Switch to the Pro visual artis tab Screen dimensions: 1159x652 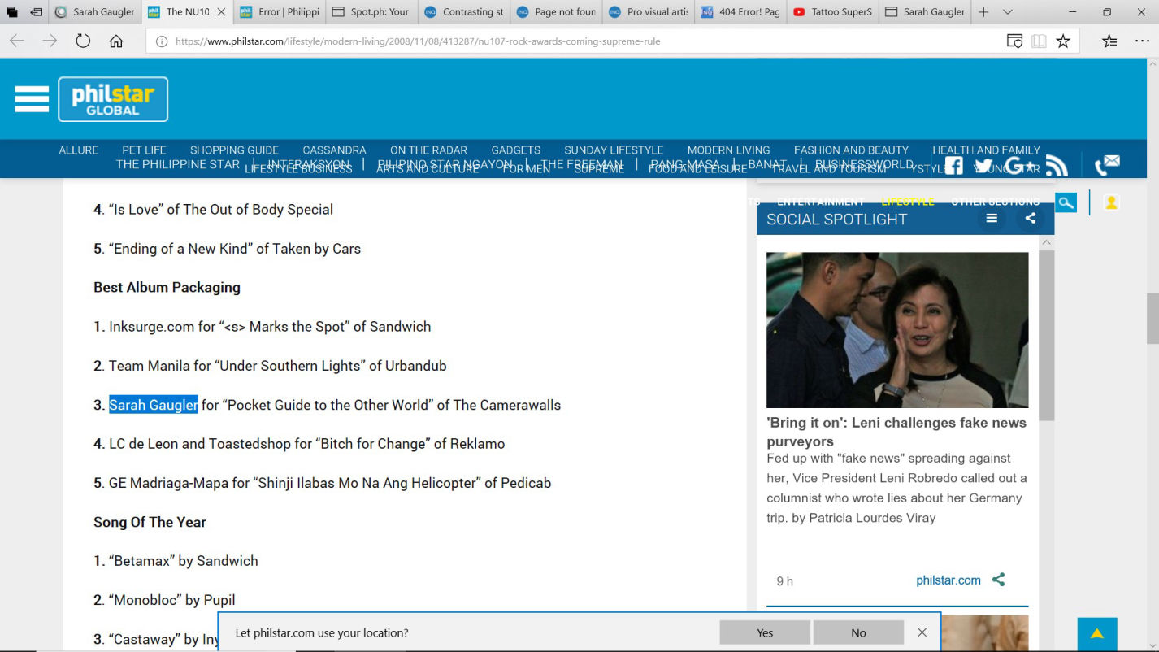coord(649,12)
